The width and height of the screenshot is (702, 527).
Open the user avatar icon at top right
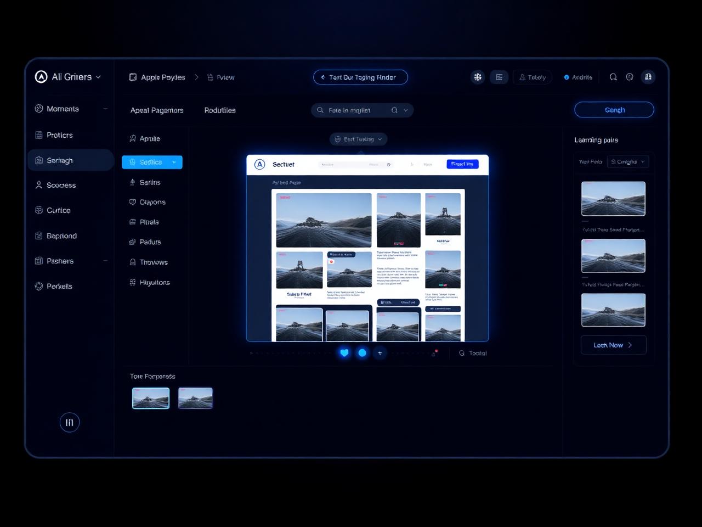click(648, 77)
